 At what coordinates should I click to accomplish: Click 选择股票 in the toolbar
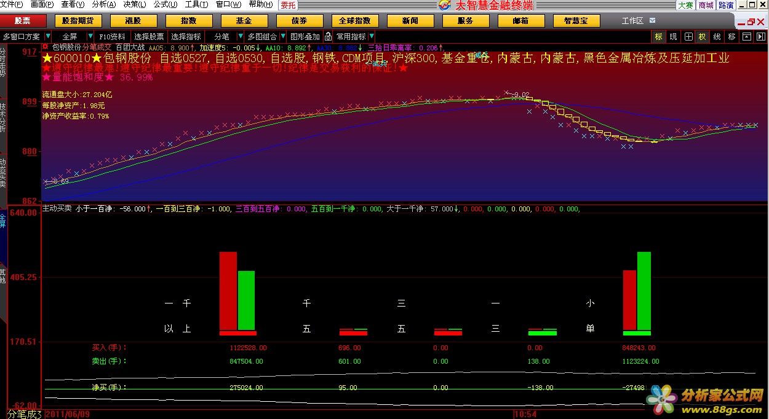149,37
